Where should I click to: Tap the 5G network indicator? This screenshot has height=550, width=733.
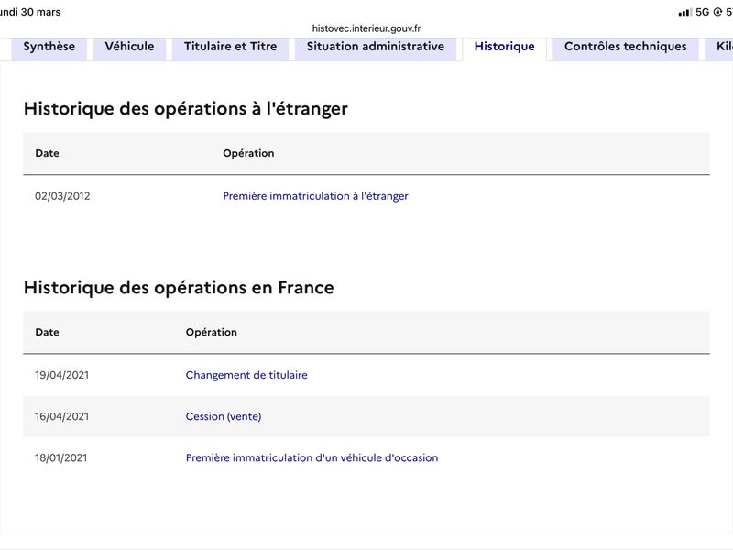(x=702, y=12)
